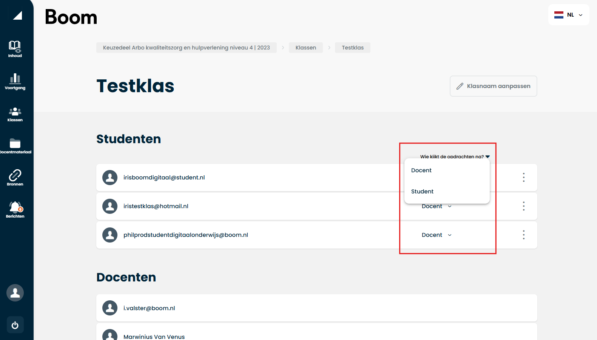597x340 pixels.
Task: Open three-dot menu for iristestklas@hotmail.nl
Action: [x=523, y=206]
